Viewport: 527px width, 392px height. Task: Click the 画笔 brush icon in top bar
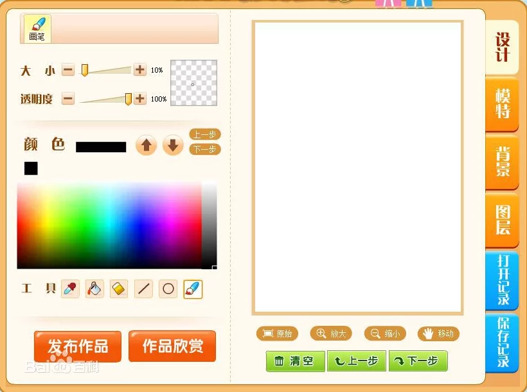37,28
